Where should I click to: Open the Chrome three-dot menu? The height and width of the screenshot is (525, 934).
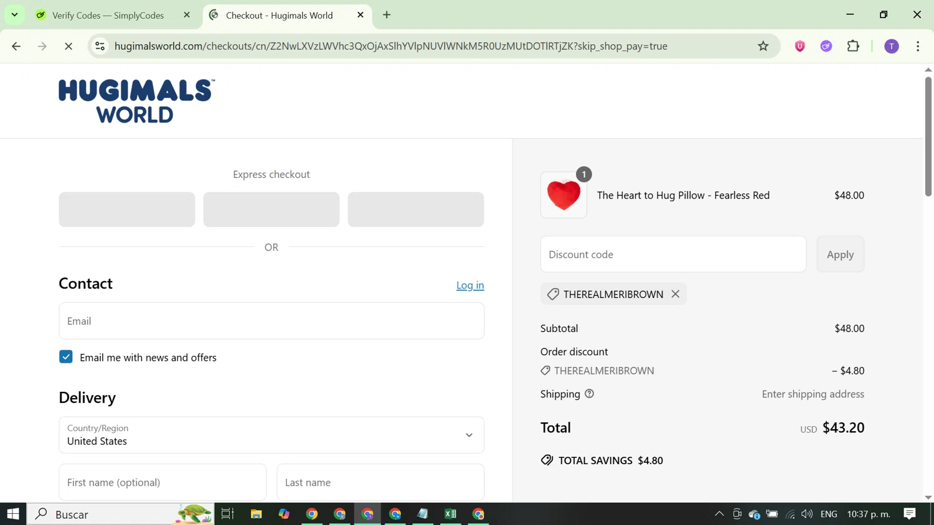[x=918, y=46]
